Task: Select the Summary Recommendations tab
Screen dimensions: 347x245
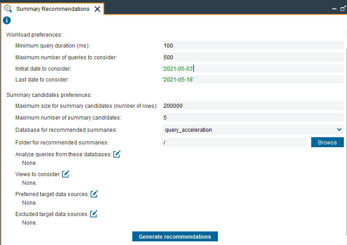Action: [x=53, y=9]
